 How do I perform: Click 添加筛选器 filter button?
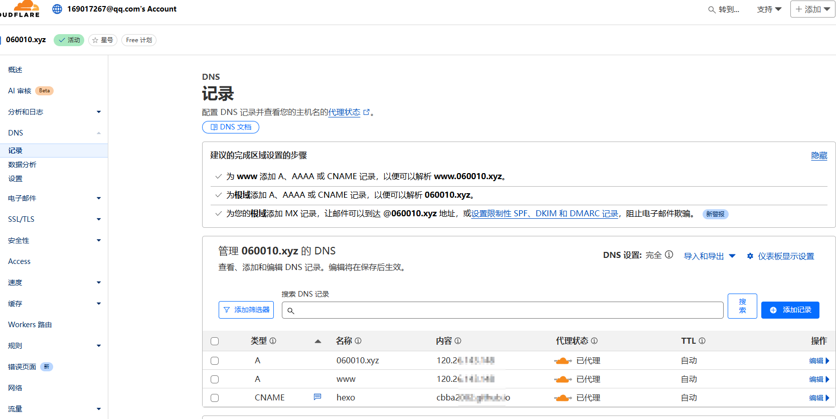pos(246,310)
